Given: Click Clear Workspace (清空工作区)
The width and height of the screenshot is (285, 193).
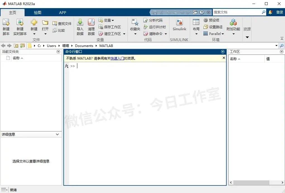Looking at the screenshot, I should 110,34.
